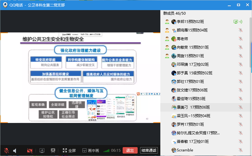Viewport: 252px width, 156px height.
Task: Click the avatar of member Scramble
Action: (x=174, y=150)
